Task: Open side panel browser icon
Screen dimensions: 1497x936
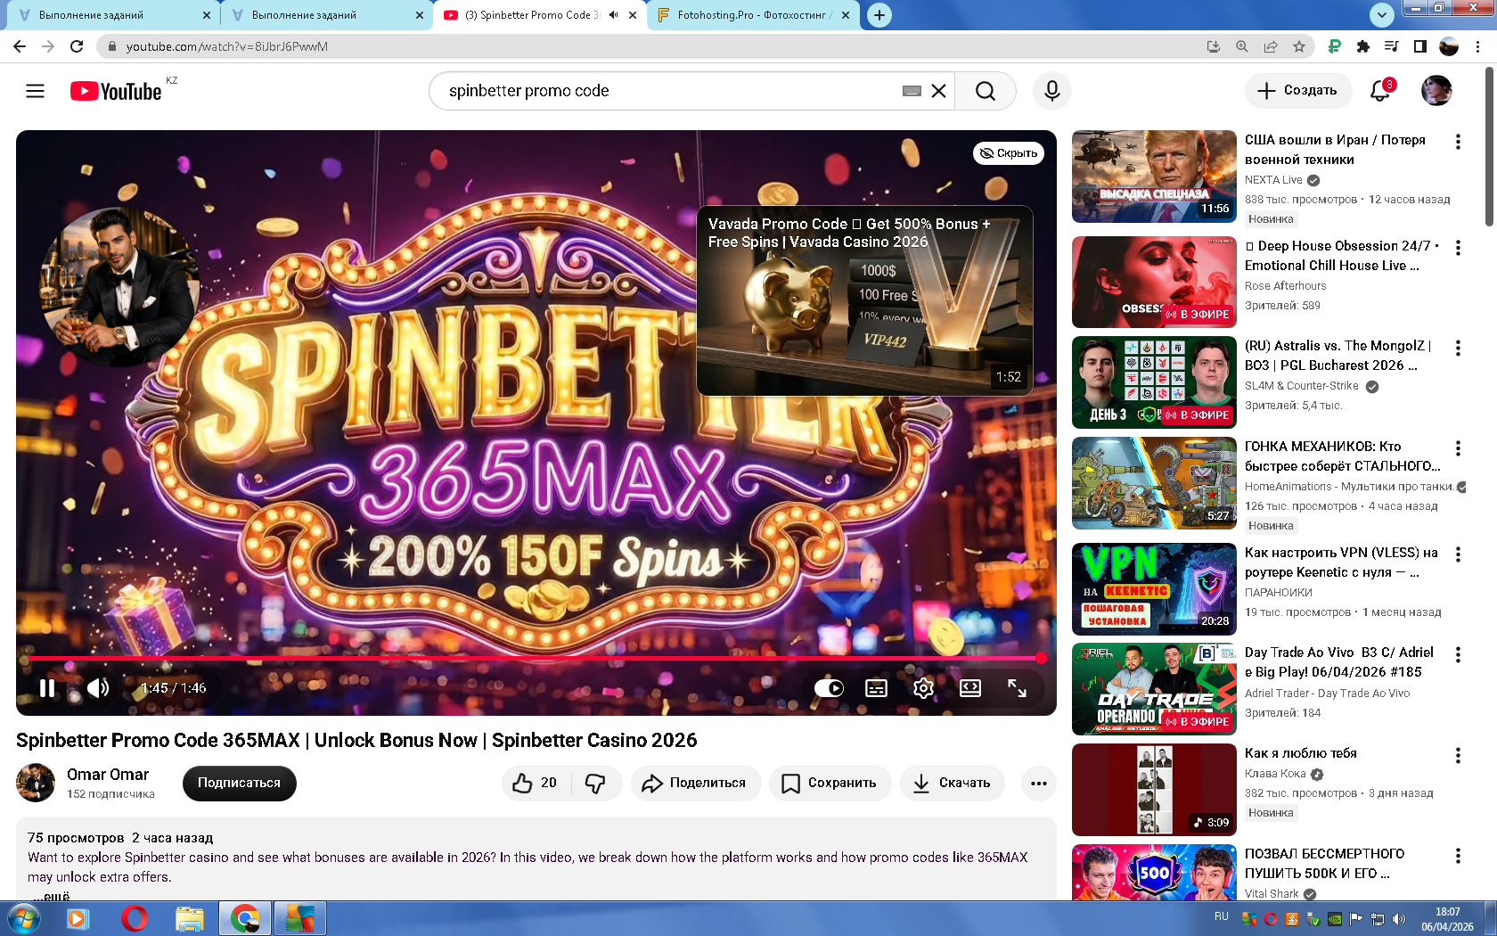Action: [1420, 46]
